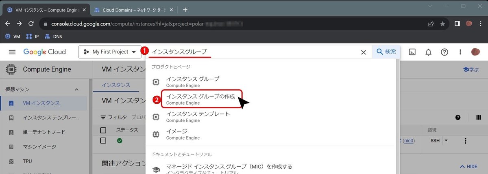
Task: Clear the search box with the X icon
Action: point(364,52)
